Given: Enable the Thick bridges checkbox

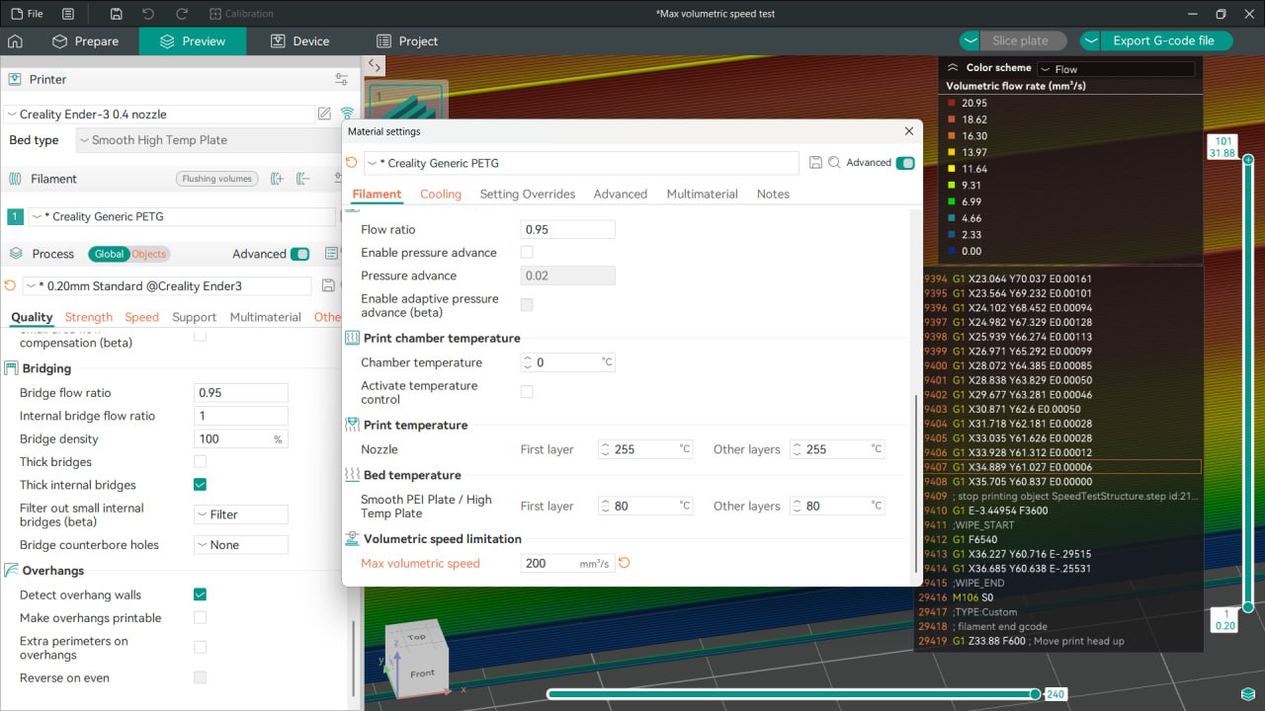Looking at the screenshot, I should 200,462.
